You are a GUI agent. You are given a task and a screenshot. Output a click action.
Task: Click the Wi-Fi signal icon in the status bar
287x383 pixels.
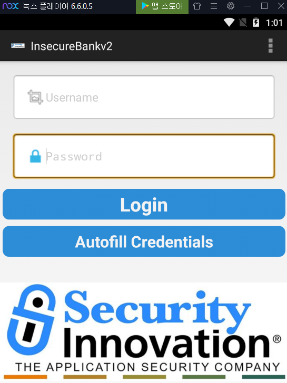229,23
